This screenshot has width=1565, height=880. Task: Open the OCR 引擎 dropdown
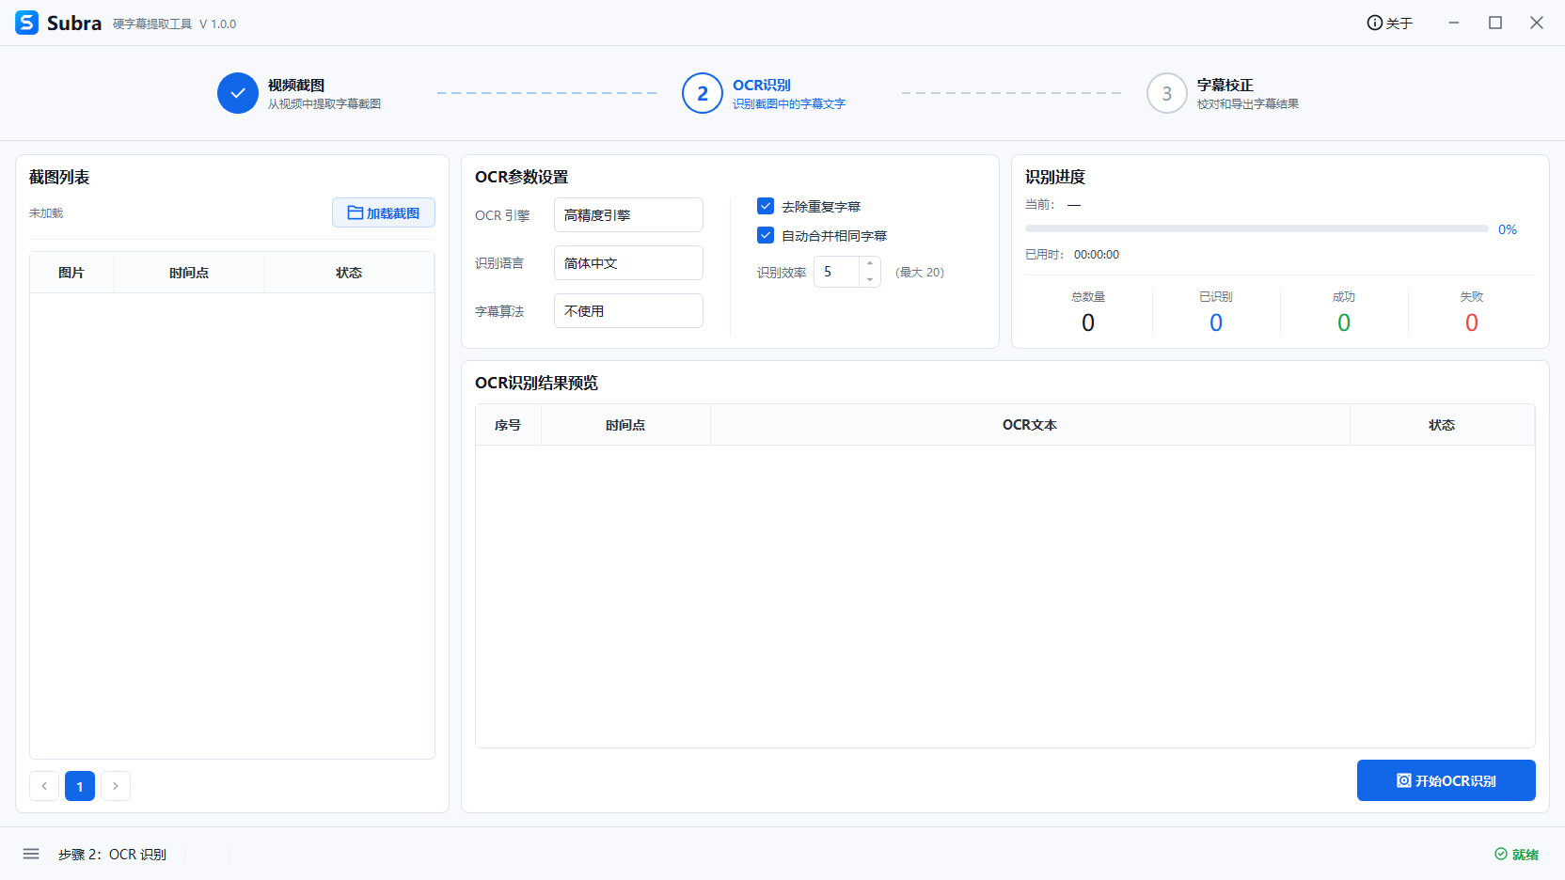[628, 215]
